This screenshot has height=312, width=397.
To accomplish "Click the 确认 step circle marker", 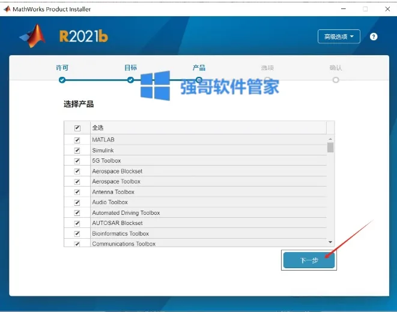I will [x=336, y=80].
